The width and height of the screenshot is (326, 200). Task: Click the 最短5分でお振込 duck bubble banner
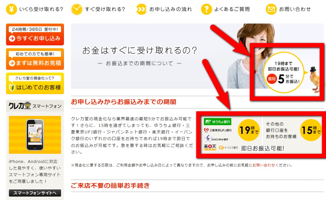click(287, 72)
